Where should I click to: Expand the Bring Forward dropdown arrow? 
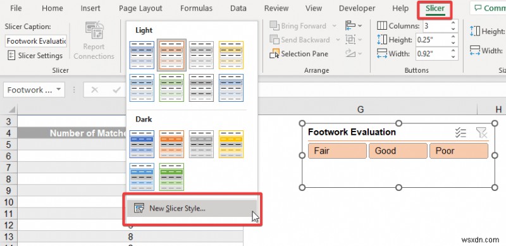335,26
